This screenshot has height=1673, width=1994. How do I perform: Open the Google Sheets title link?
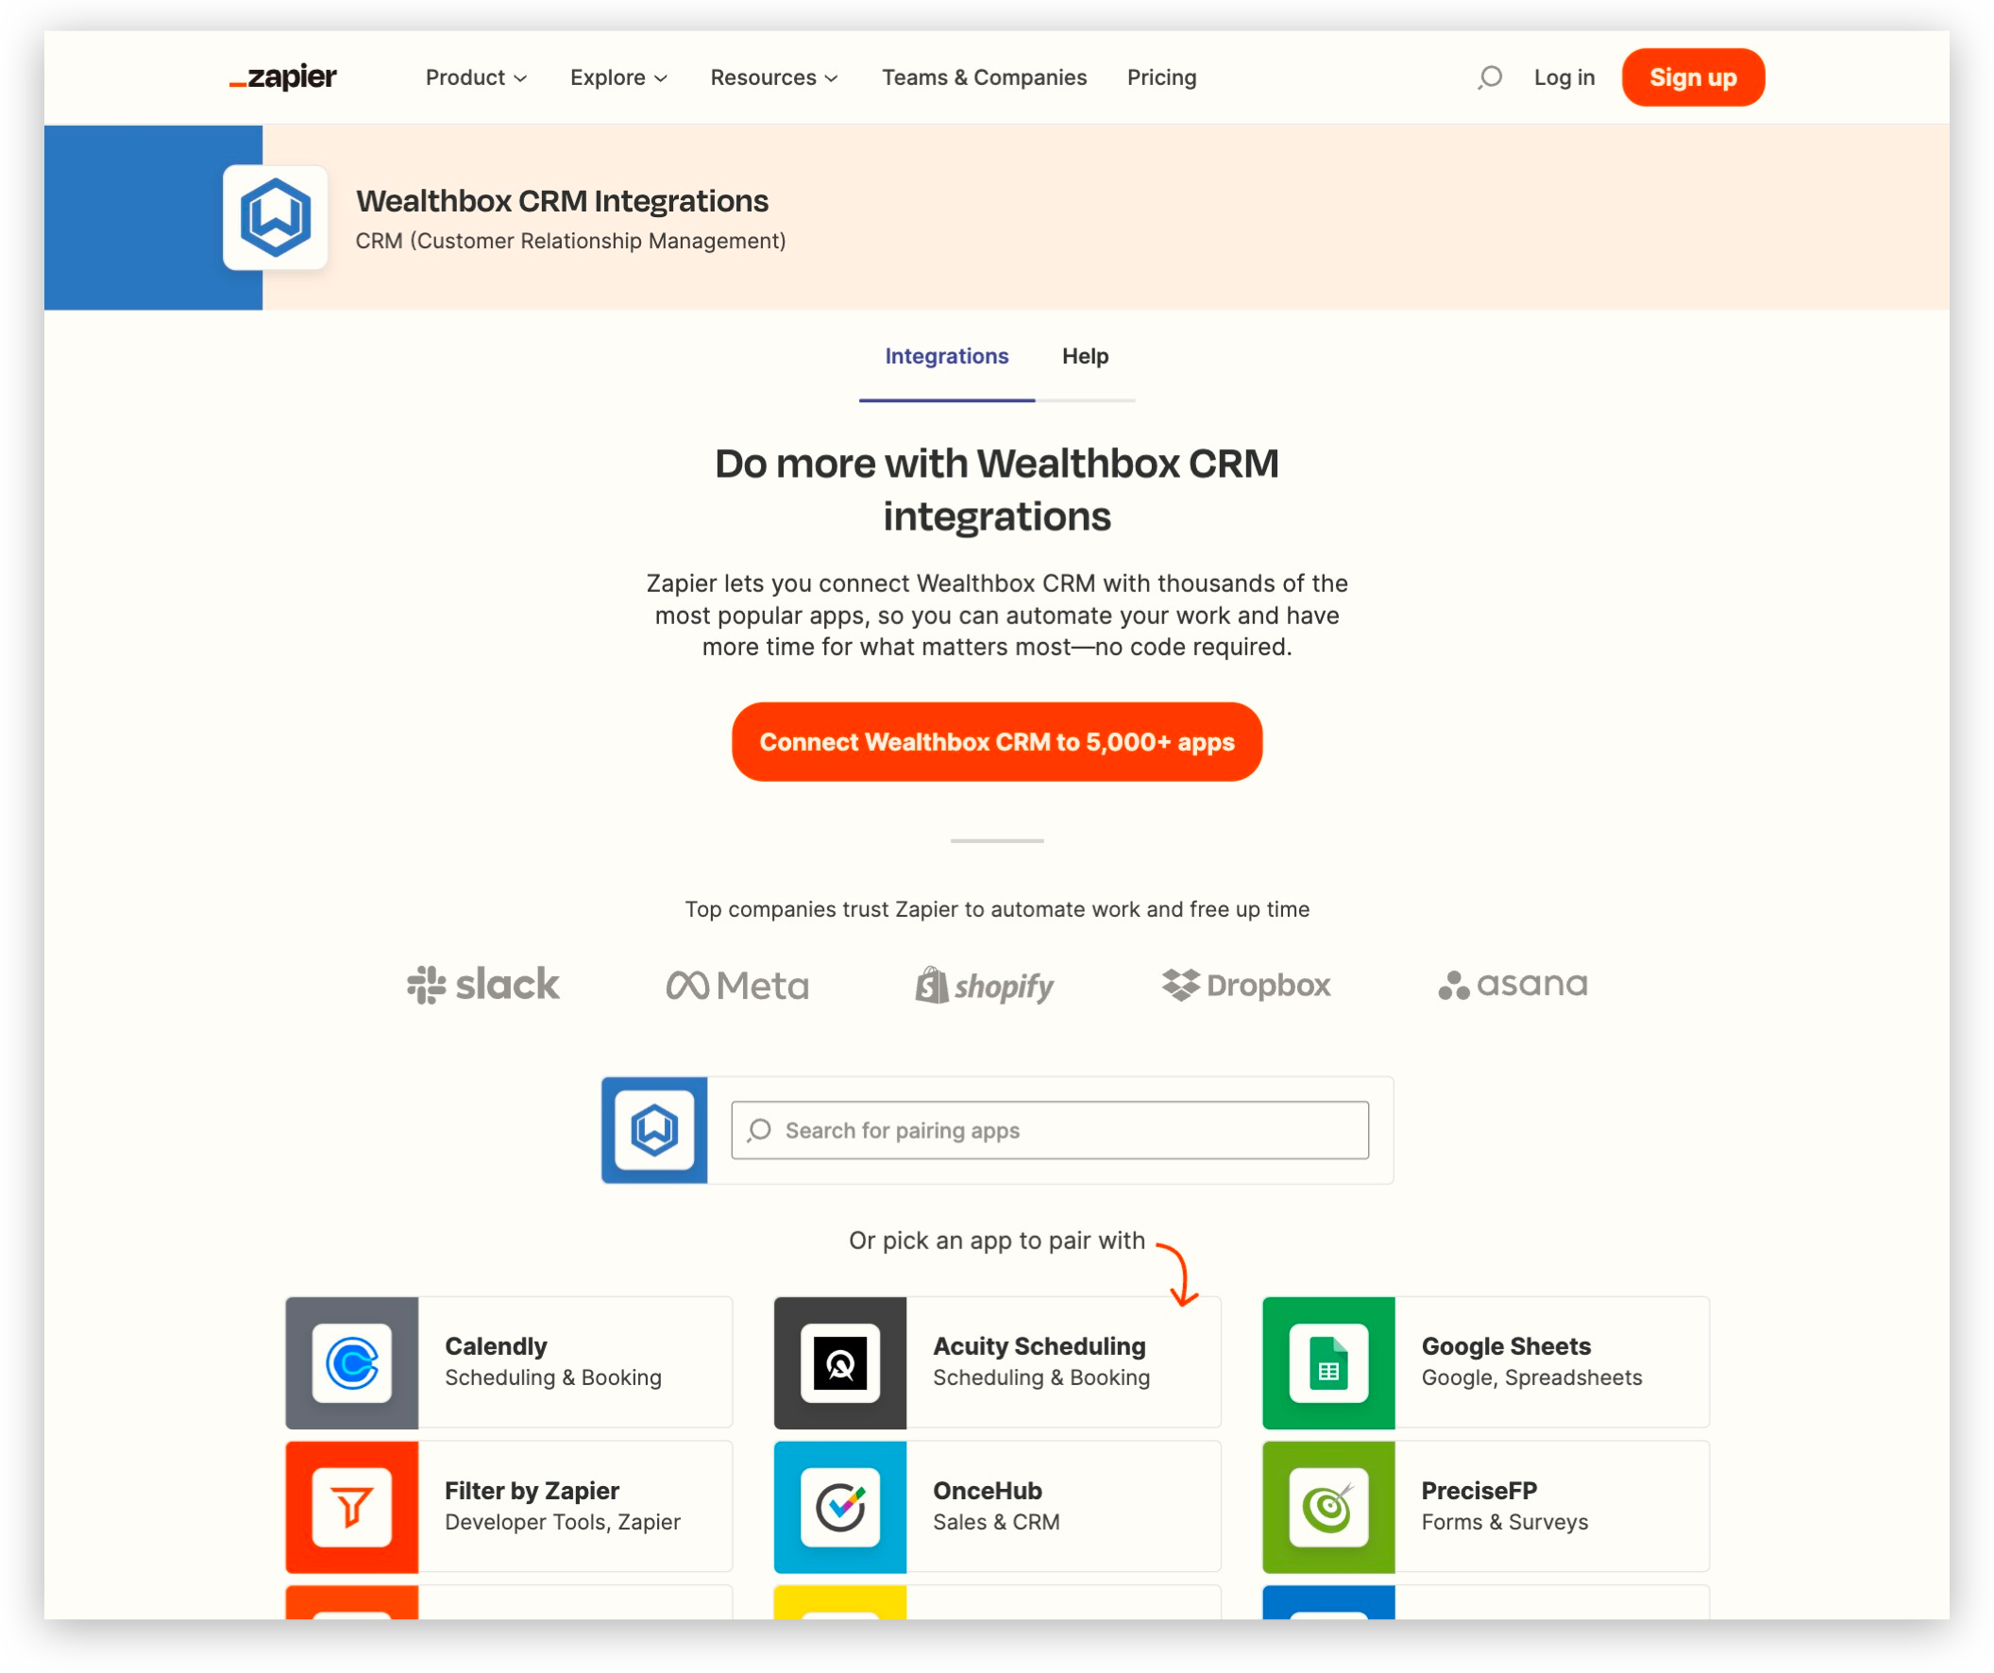point(1506,1345)
